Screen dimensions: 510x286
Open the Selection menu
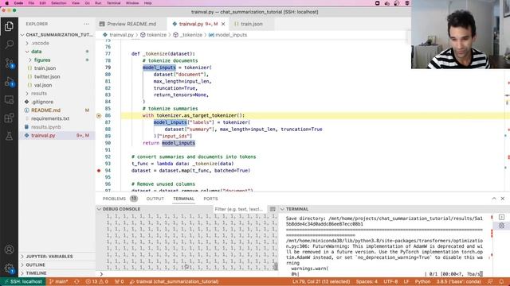(58, 3)
